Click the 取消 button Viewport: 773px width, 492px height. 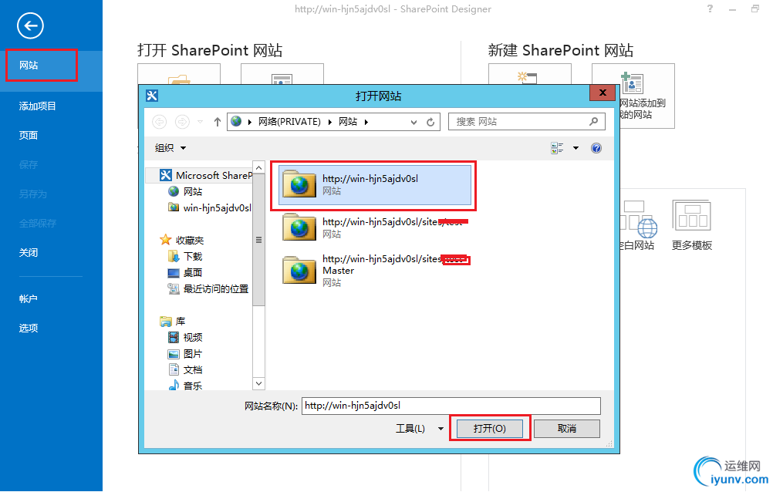pos(567,429)
